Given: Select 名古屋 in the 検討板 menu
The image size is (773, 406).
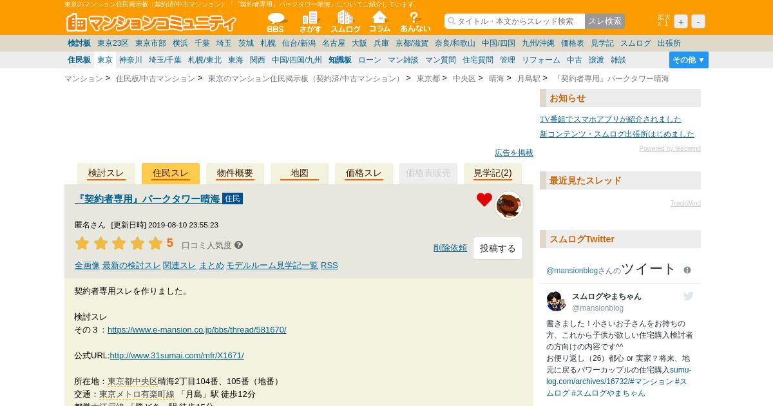Looking at the screenshot, I should click(334, 43).
